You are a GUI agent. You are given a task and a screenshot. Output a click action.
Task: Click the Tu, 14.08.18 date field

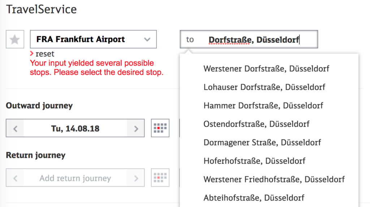point(75,128)
